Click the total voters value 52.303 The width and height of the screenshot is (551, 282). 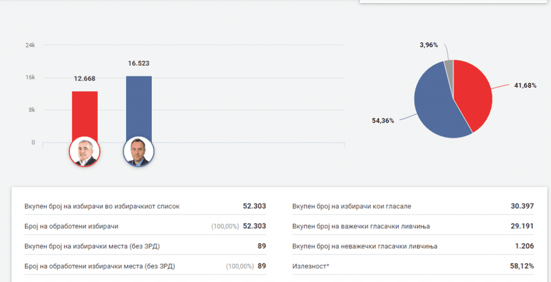(x=254, y=207)
